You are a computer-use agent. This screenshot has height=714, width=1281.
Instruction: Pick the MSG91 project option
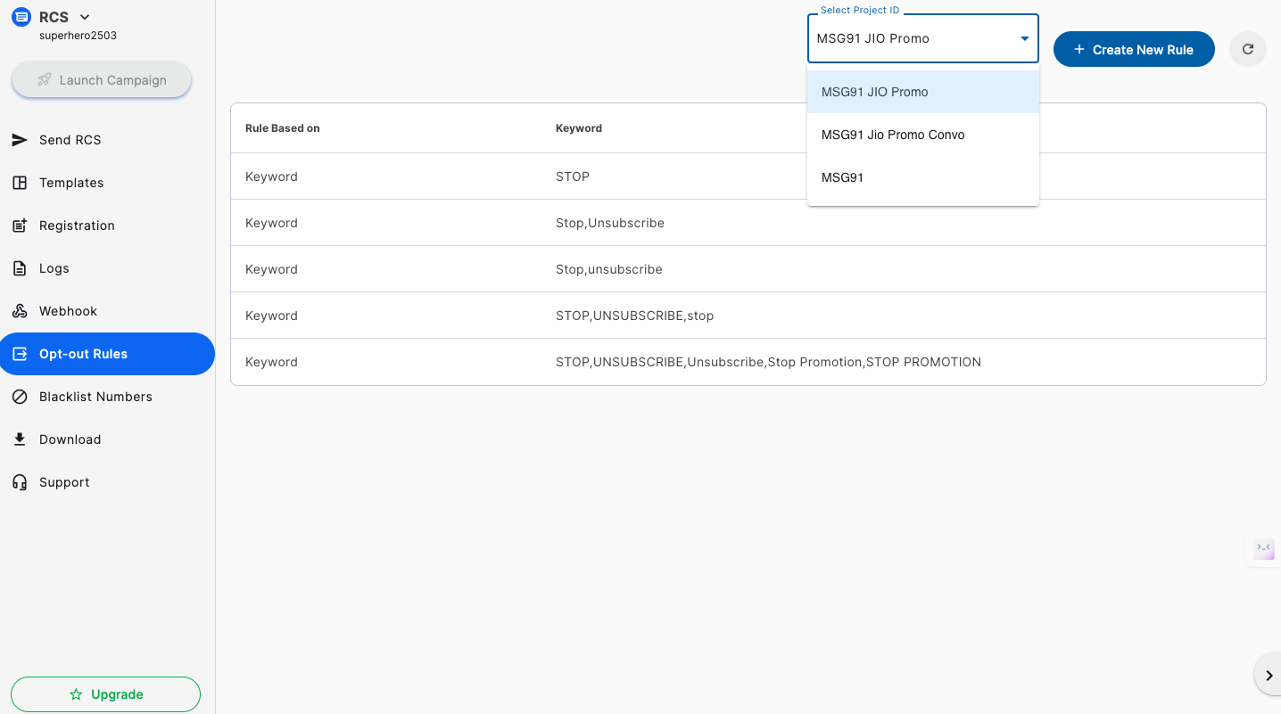(x=923, y=177)
